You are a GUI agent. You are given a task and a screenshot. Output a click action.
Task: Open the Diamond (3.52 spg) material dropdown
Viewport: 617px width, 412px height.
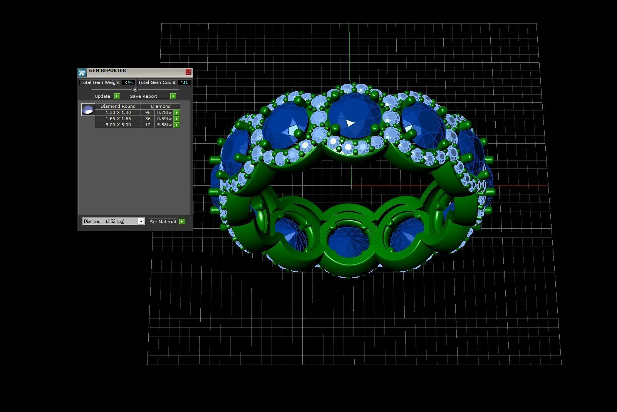tap(114, 221)
